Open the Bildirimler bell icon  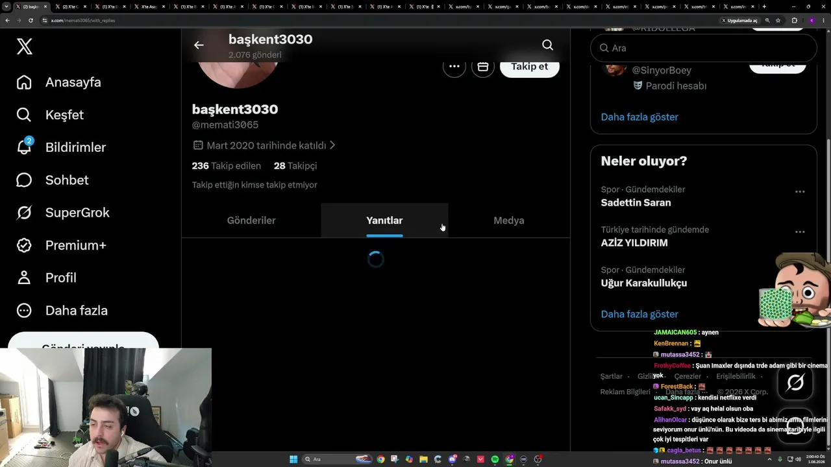[24, 147]
